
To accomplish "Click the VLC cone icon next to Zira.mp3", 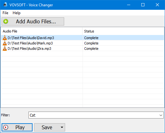I will 5,49.
